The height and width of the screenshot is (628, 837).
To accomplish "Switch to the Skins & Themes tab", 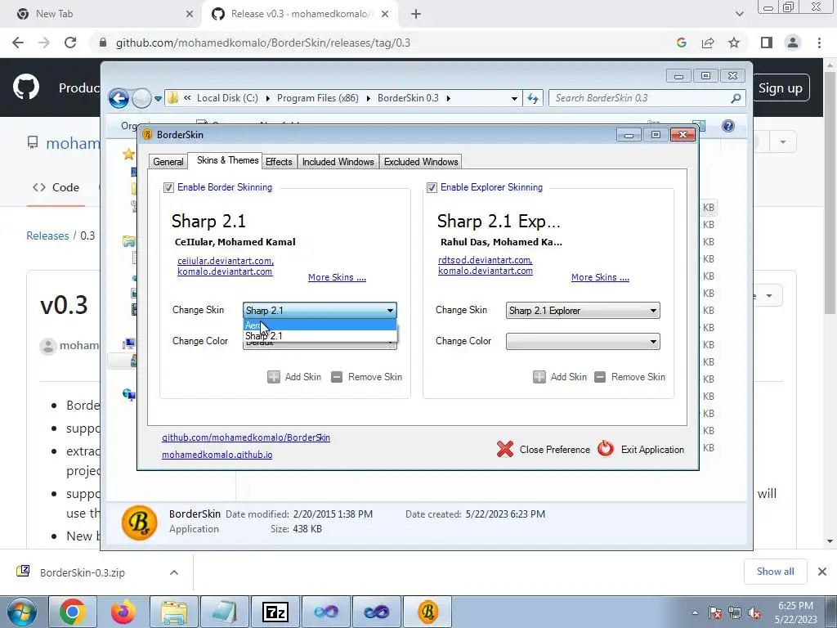I will pyautogui.click(x=227, y=160).
